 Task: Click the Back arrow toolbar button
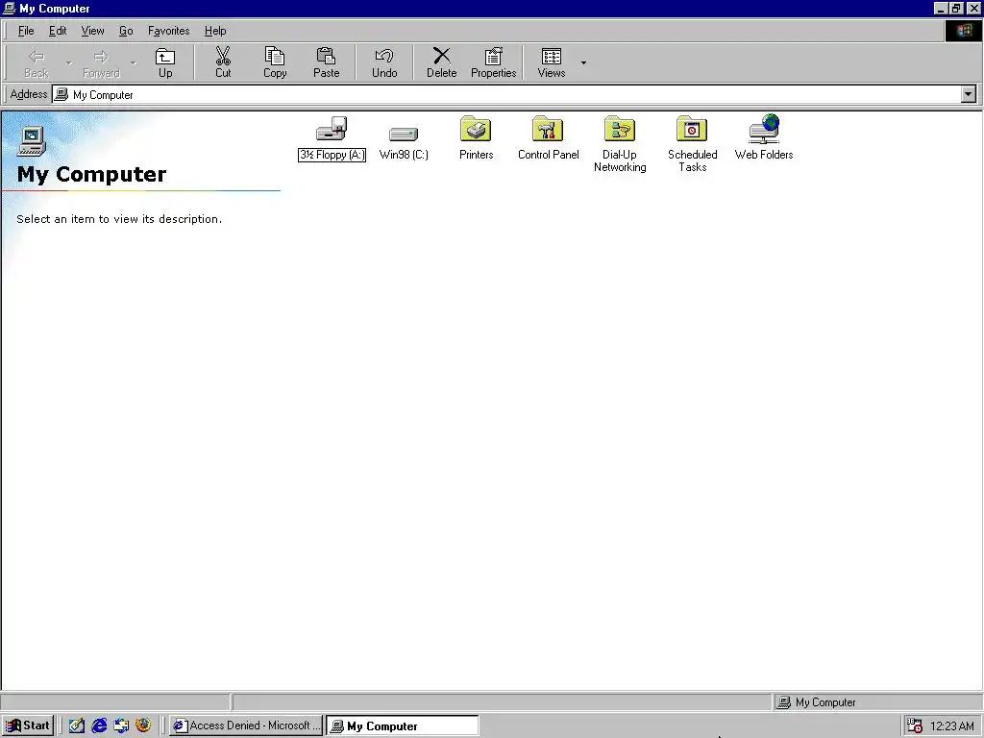tap(36, 62)
